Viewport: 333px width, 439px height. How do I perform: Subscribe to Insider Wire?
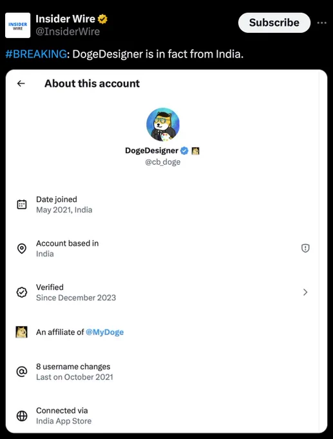pos(274,23)
